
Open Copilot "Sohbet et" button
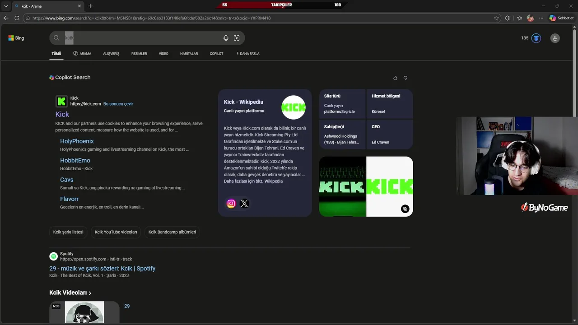561,18
